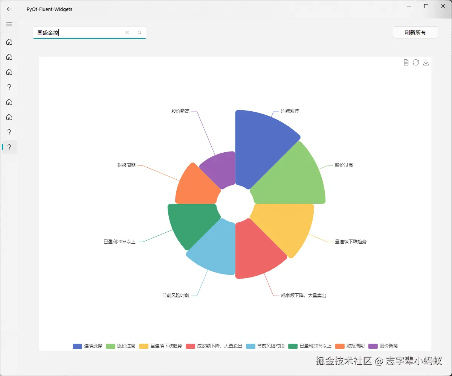Click the 已盈利20%以上 chart callout label
The image size is (452, 376).
tap(119, 241)
